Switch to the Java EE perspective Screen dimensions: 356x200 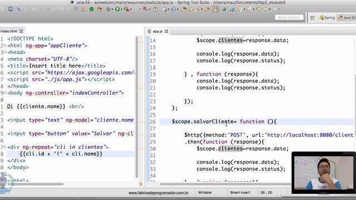(347, 18)
